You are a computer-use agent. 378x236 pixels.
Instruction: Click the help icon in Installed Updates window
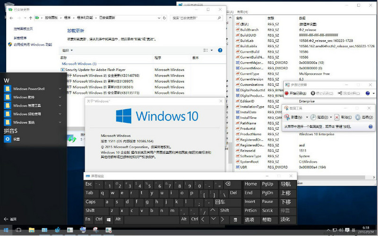(x=220, y=50)
